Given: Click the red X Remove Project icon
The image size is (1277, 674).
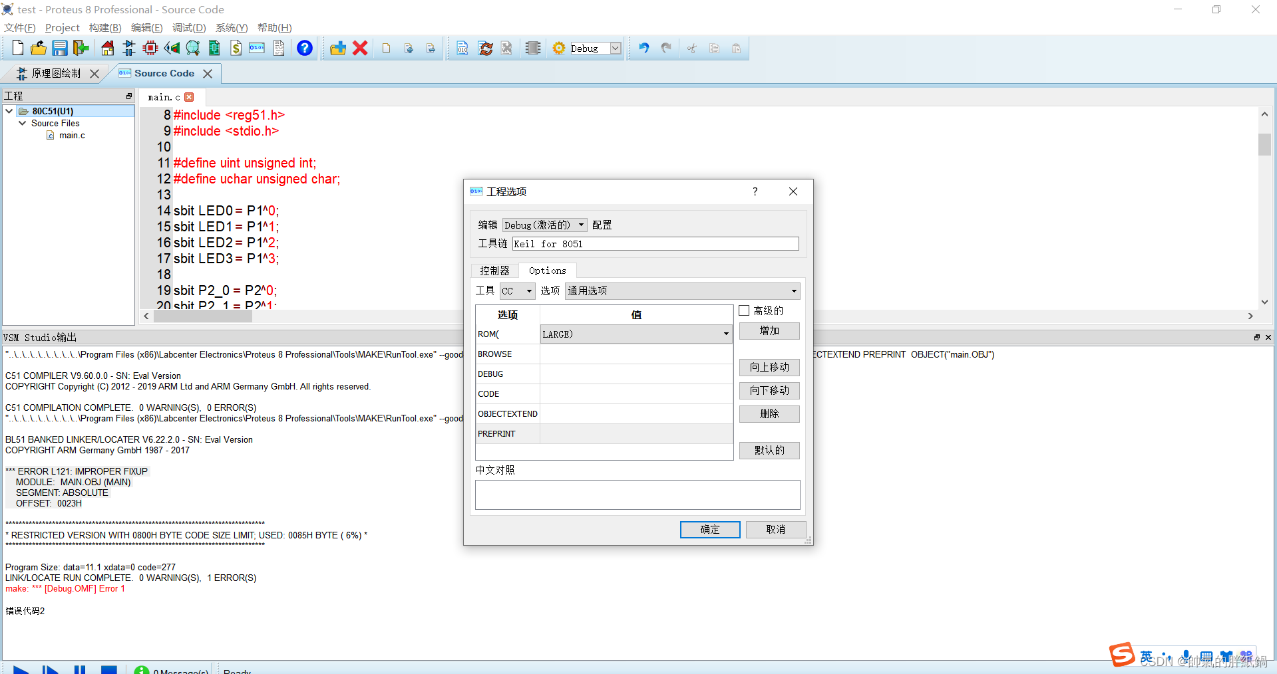Looking at the screenshot, I should coord(360,48).
